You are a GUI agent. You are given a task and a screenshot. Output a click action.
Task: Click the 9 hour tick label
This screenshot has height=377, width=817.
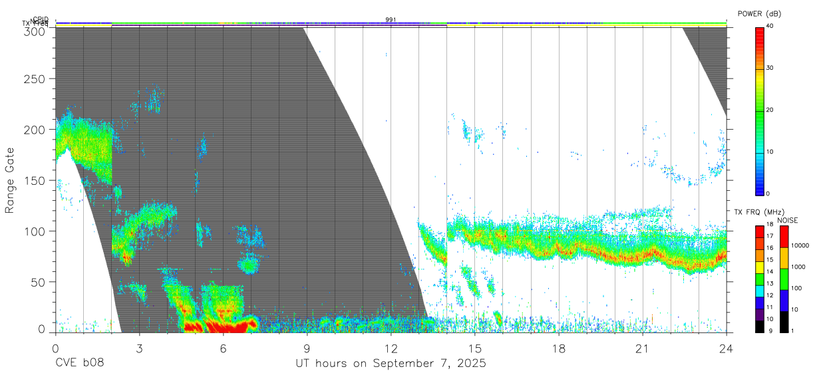tap(307, 349)
